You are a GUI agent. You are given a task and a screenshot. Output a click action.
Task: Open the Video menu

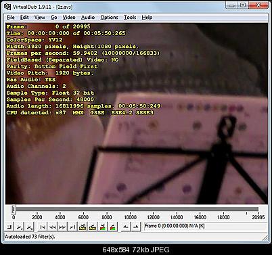(x=69, y=18)
